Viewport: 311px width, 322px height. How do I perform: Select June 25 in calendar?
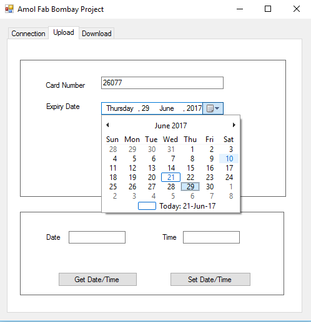(113, 187)
